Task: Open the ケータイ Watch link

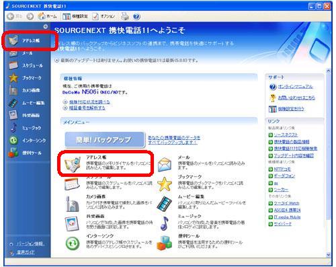Action: [x=286, y=203]
